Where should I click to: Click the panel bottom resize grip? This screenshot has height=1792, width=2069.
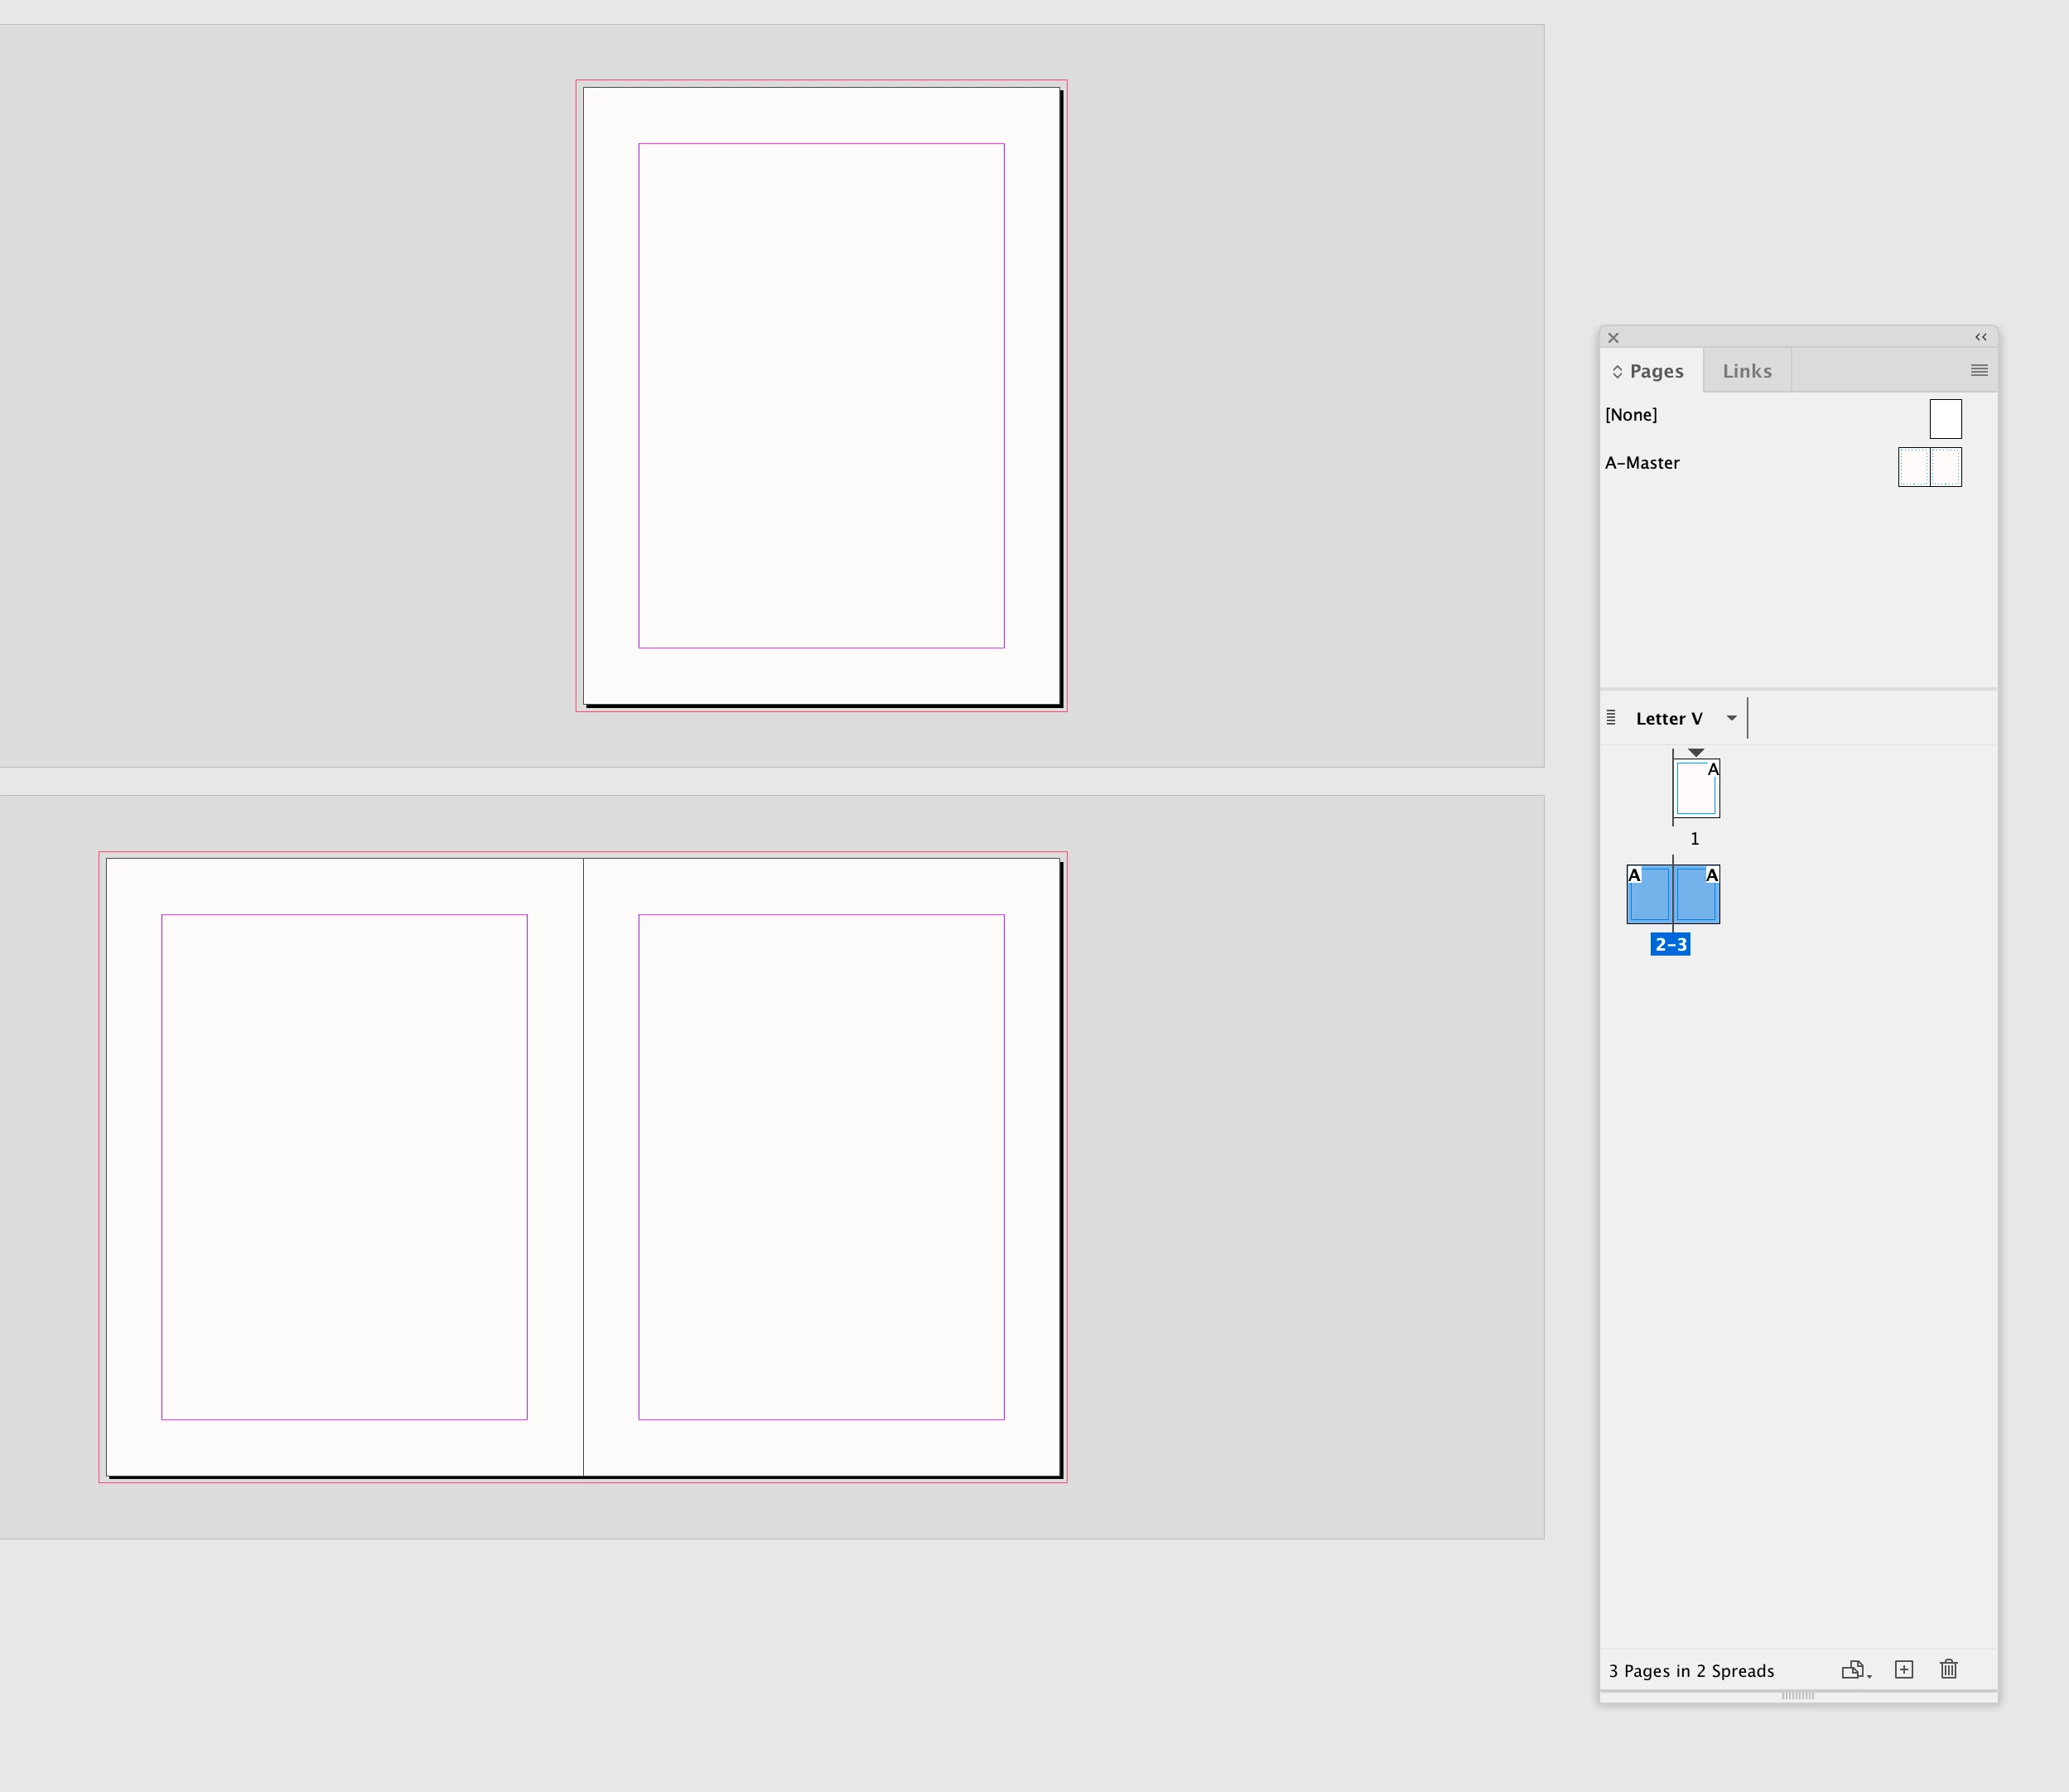(x=1797, y=1695)
